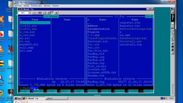Screen dimensions: 183x103
Task: Select the C:\Far right panel title
Action: (120, 17)
